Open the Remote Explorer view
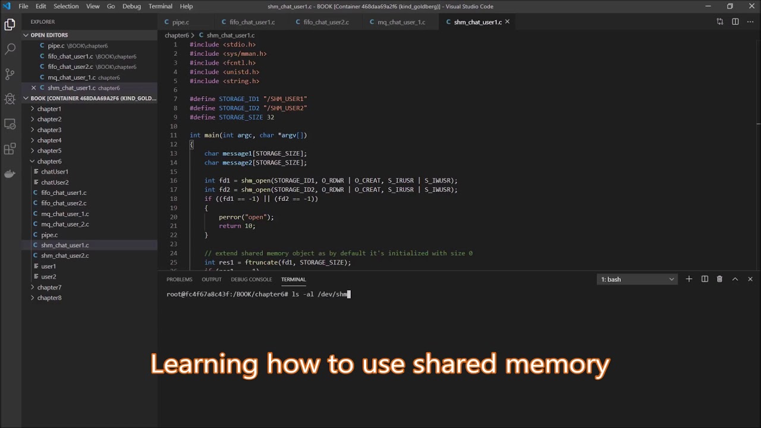The image size is (761, 428). pos(10,124)
